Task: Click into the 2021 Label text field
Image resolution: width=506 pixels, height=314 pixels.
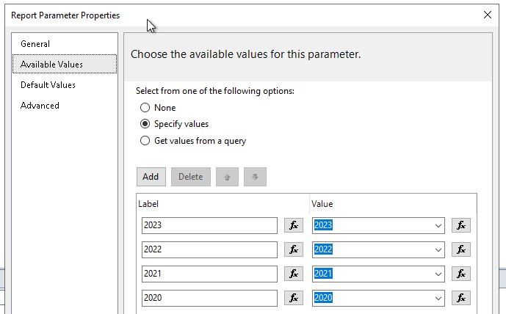Action: point(209,274)
